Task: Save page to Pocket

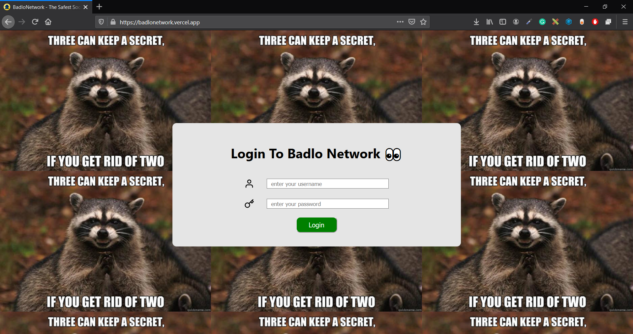Action: coord(412,22)
